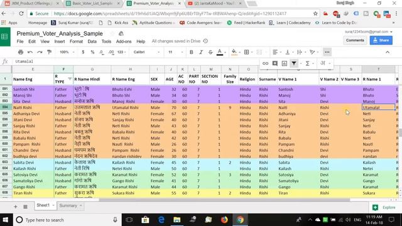Viewport: 402px width, 226px height.
Task: Switch to Basic_Voter_List_Sample browser tab
Action: coord(92,3)
